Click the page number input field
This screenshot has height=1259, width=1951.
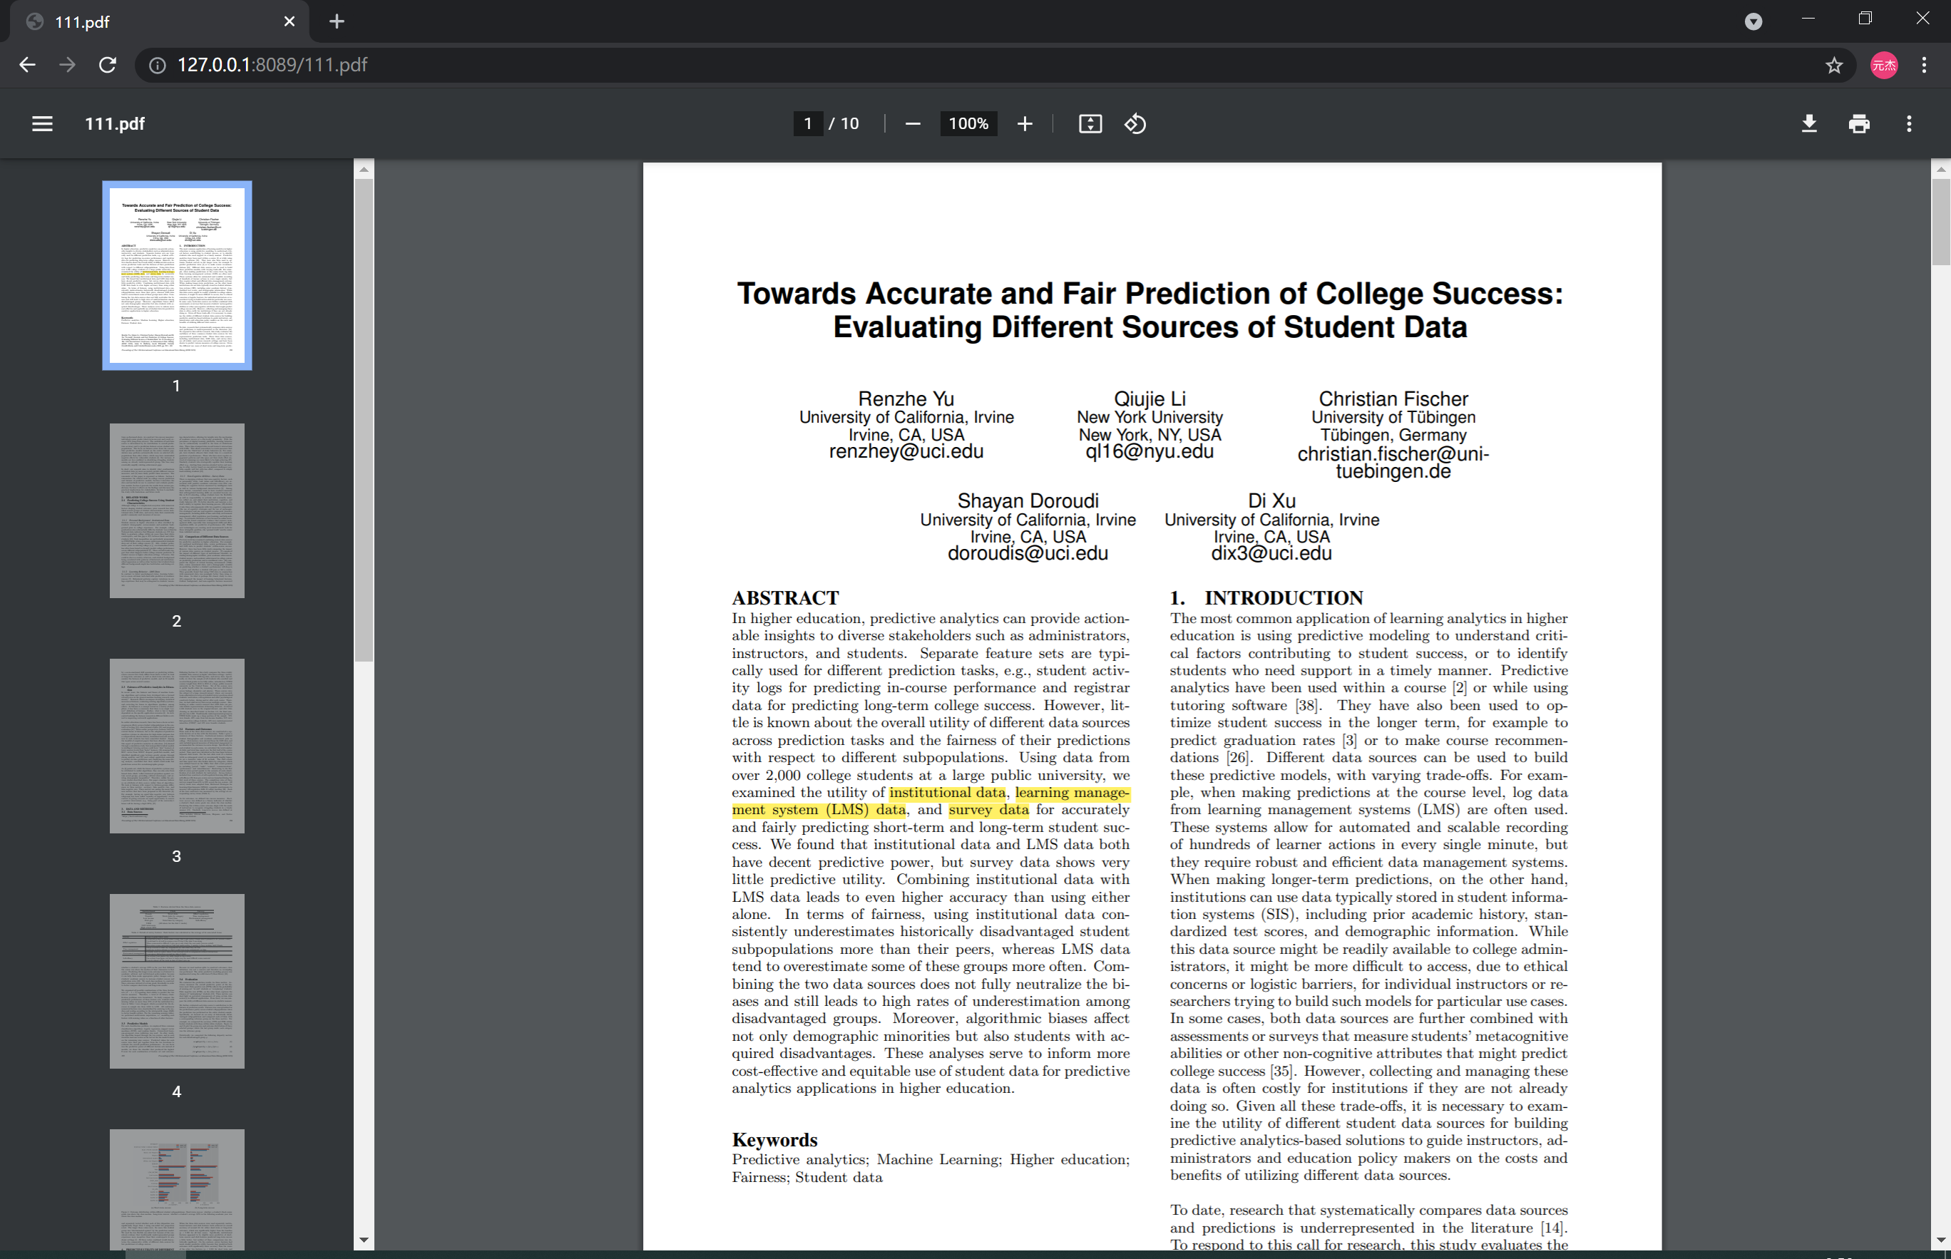point(808,123)
